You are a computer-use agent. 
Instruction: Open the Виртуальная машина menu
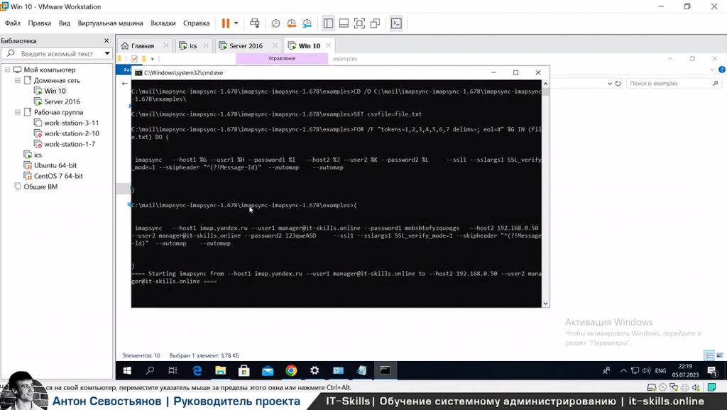tap(110, 23)
